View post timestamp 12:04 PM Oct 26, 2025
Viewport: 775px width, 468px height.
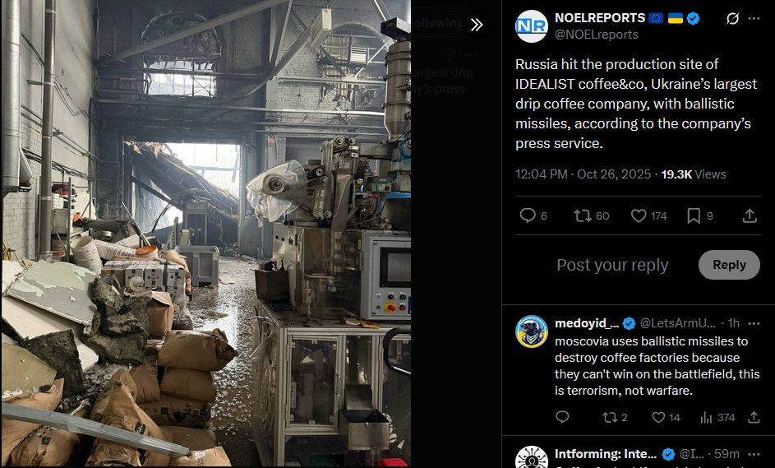[x=584, y=174]
